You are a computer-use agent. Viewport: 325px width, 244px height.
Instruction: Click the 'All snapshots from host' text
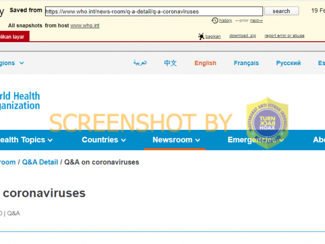pyautogui.click(x=38, y=25)
